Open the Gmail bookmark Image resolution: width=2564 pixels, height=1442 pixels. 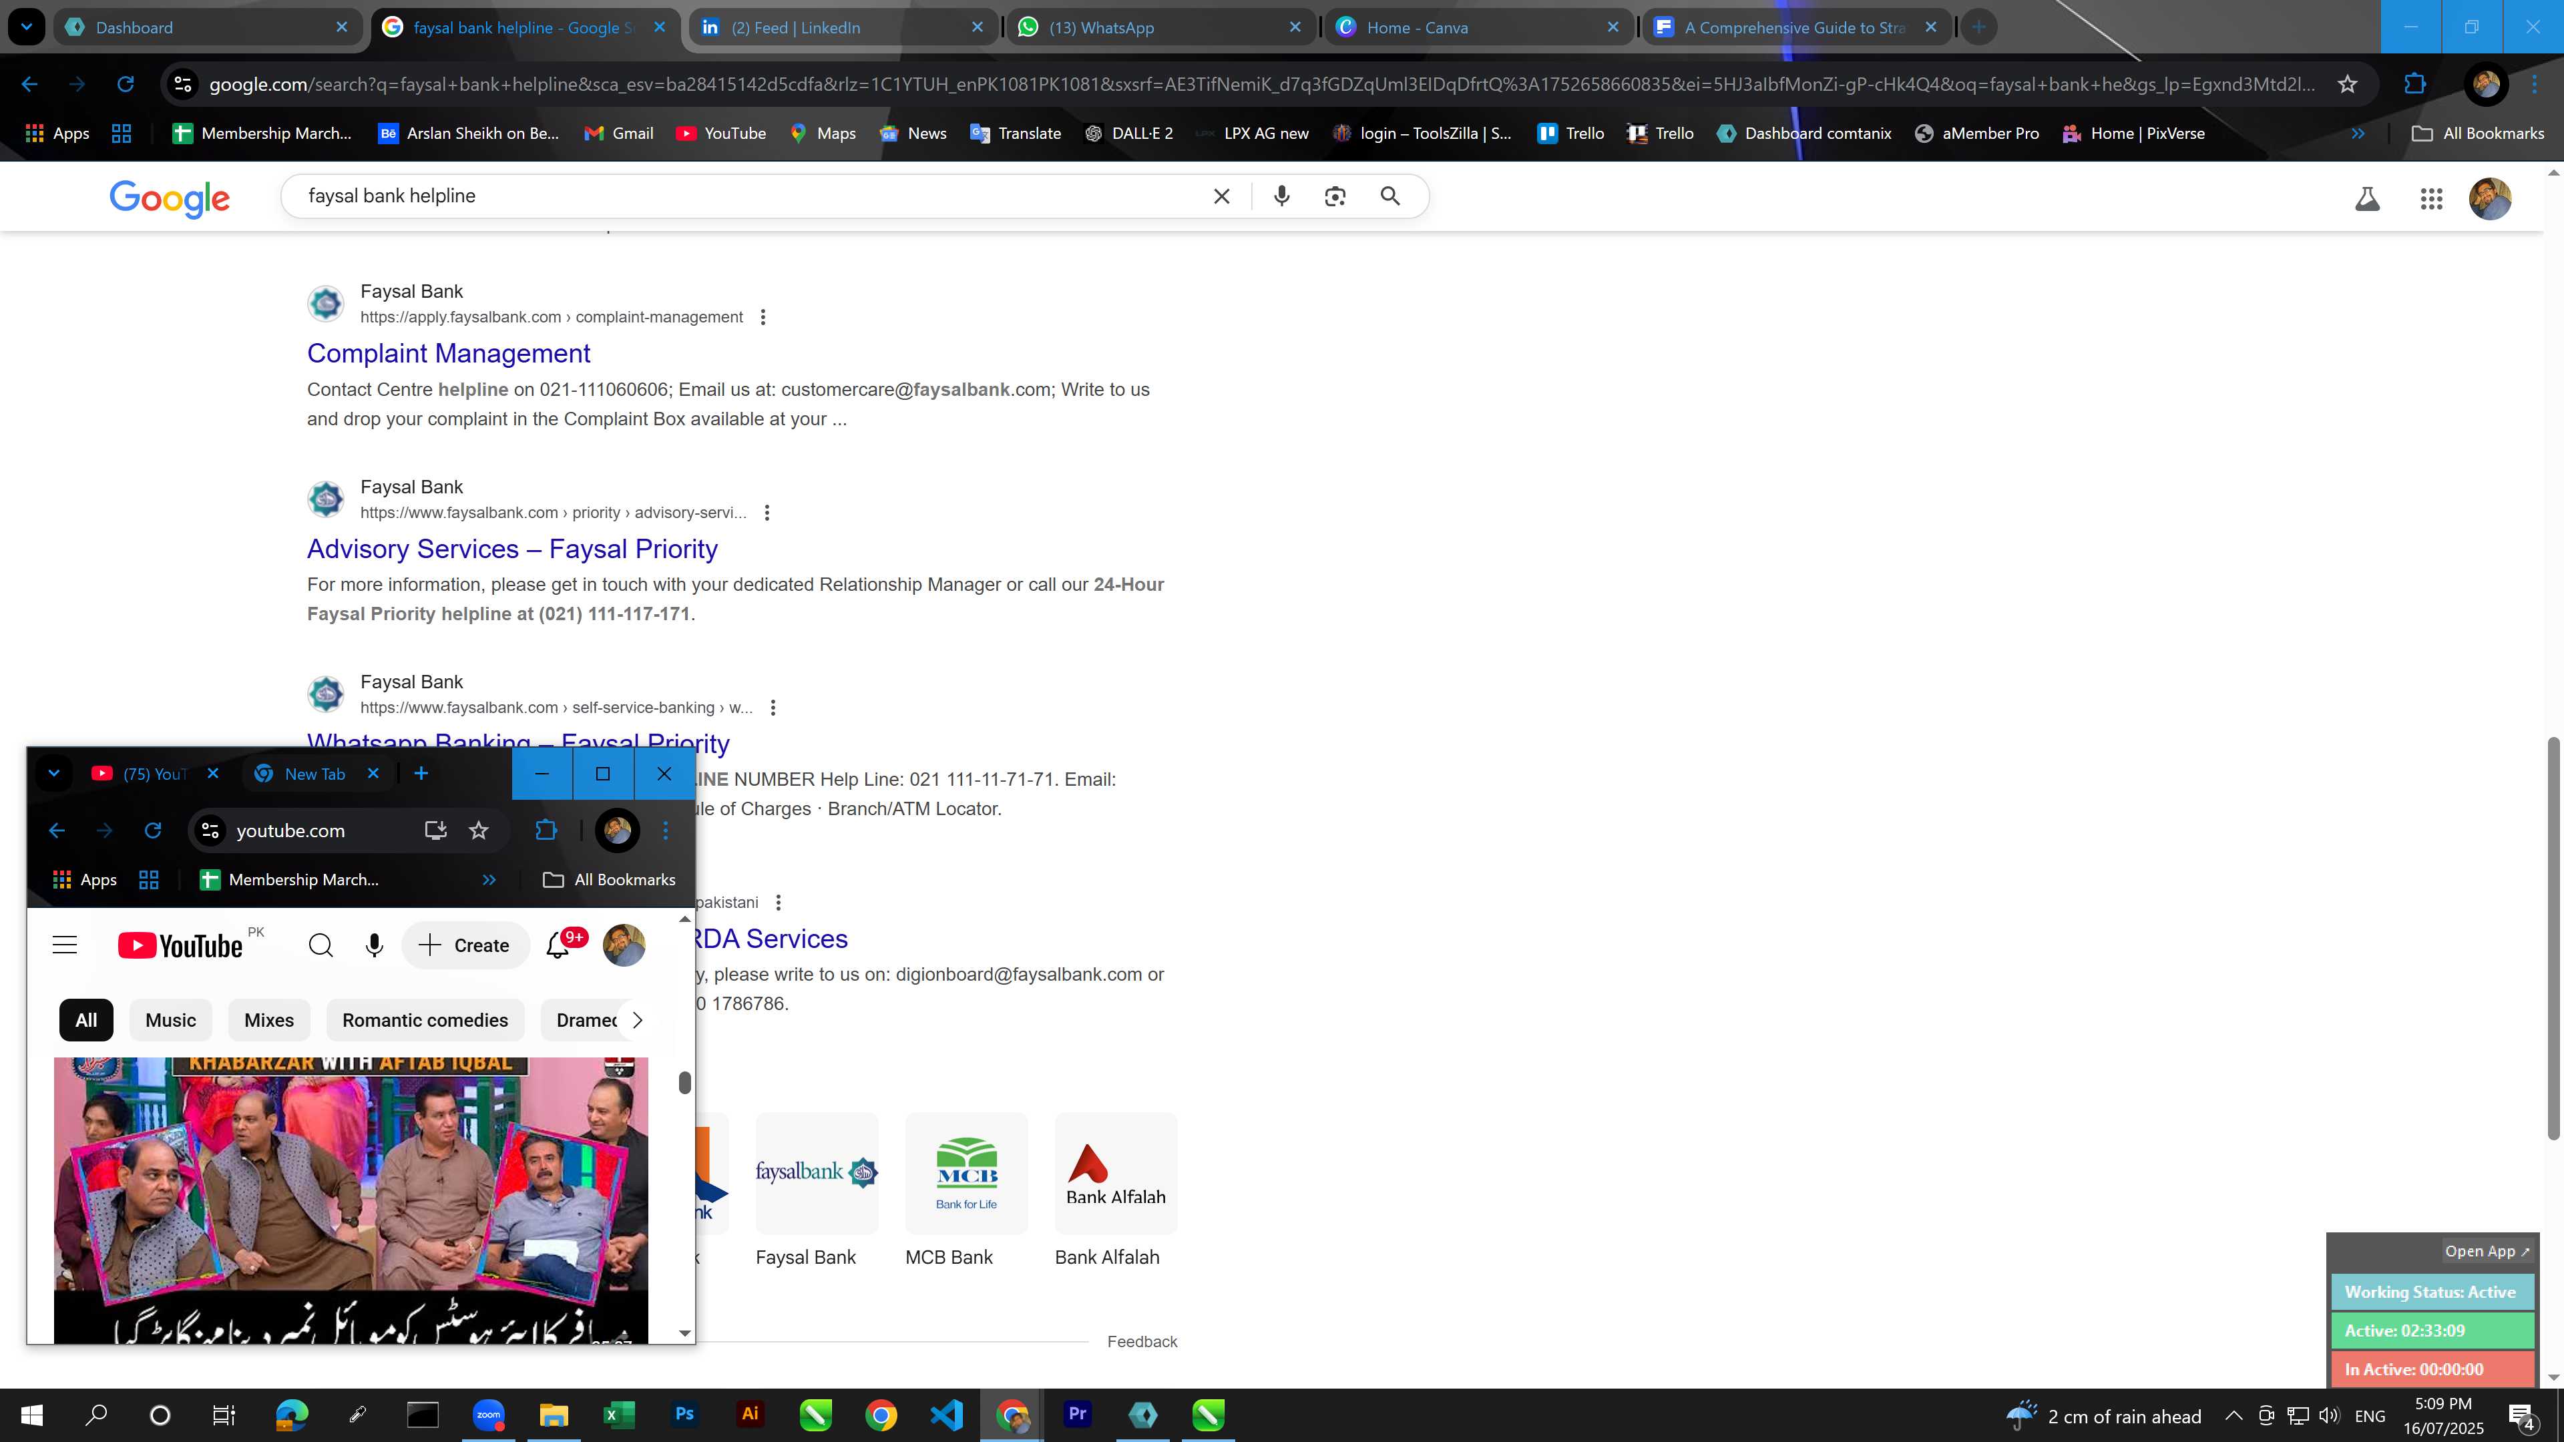click(x=618, y=134)
